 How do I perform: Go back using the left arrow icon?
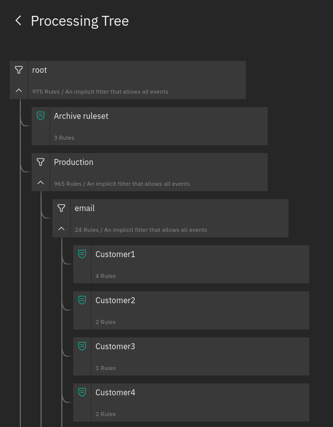click(18, 21)
